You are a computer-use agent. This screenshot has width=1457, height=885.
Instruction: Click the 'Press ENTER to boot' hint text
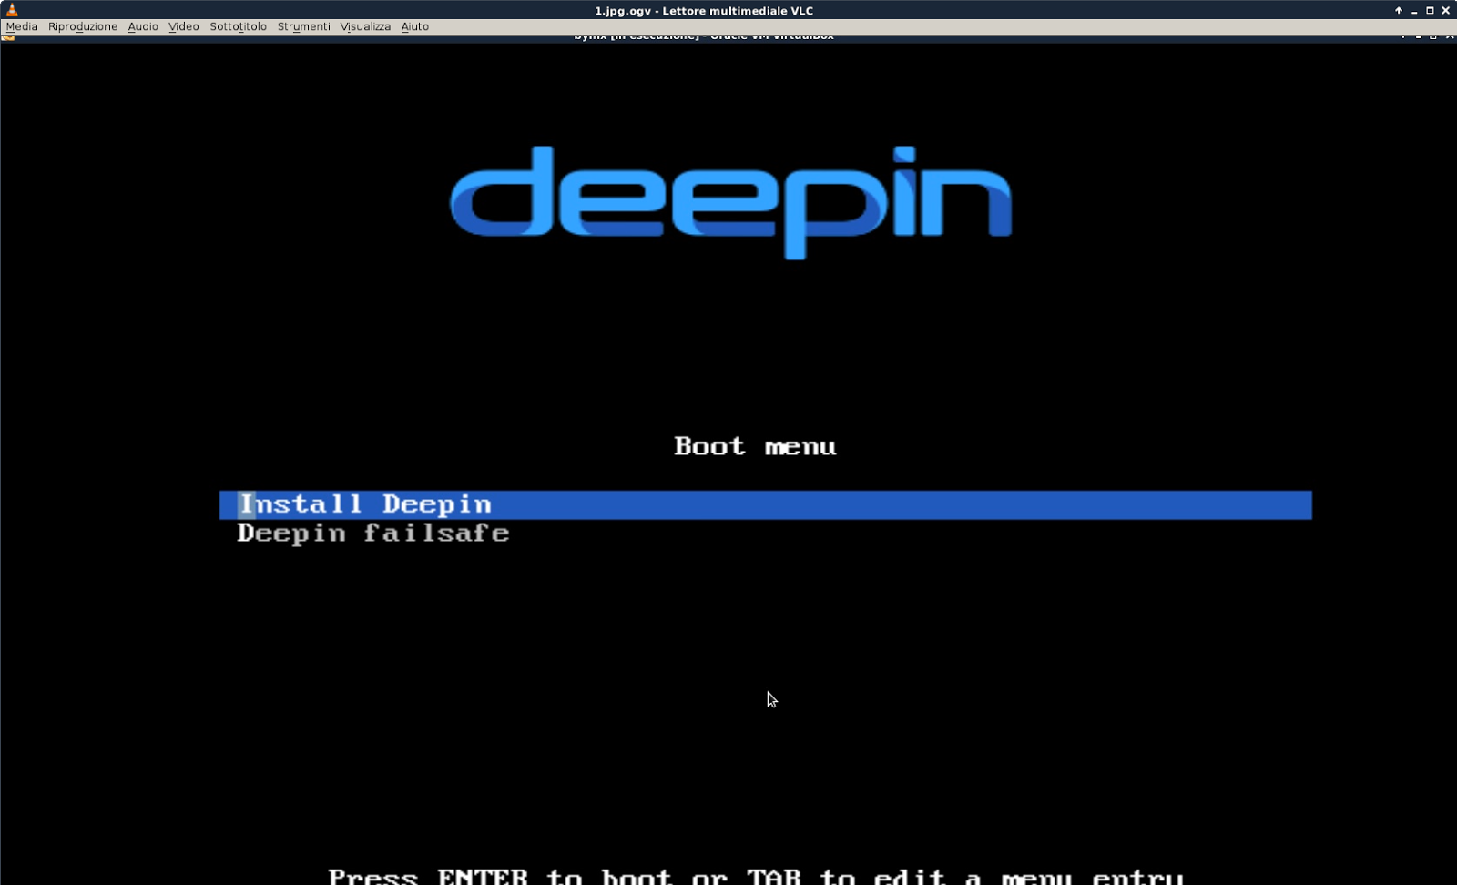pos(756,876)
